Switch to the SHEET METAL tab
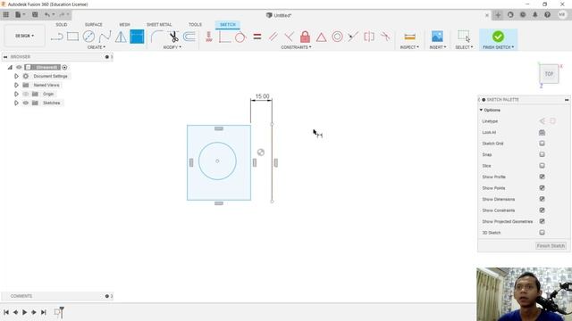This screenshot has width=572, height=321. tap(159, 24)
